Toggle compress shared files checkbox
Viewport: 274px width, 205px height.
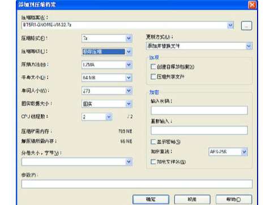tap(153, 77)
